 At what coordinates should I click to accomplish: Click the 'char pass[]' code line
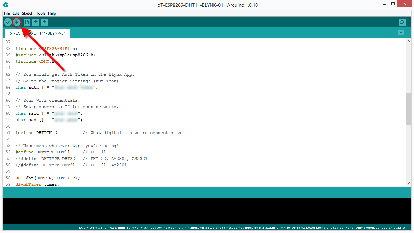(49, 120)
